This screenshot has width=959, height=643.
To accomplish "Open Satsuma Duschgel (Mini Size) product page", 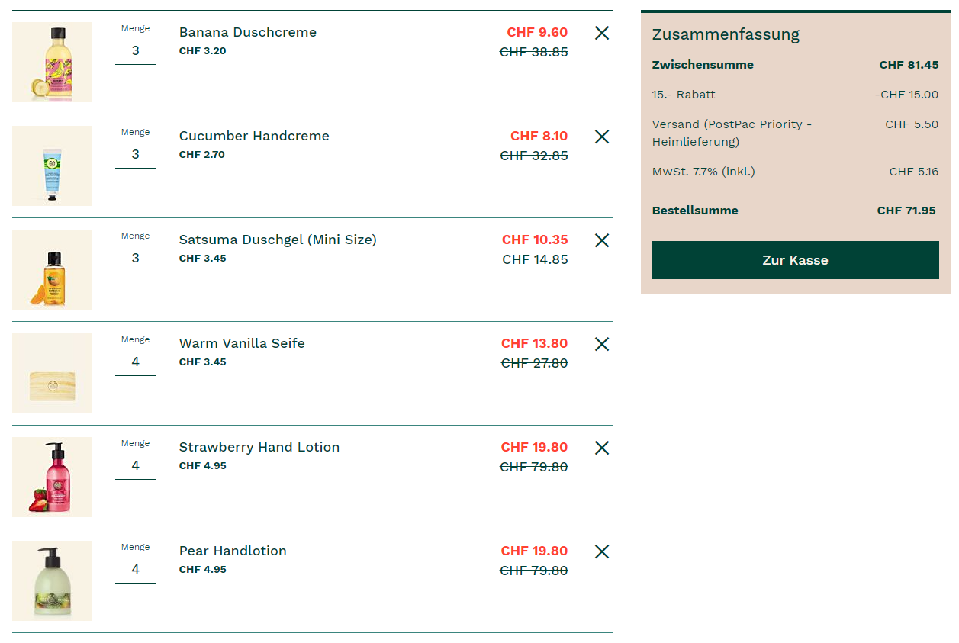I will click(278, 240).
